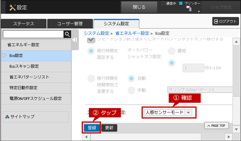Click the vertical scrollbar down arrow
The height and width of the screenshot is (141, 241).
coord(236,129)
